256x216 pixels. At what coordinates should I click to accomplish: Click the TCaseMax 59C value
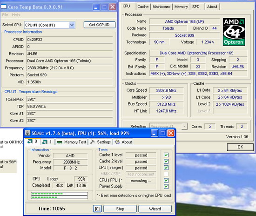tap(69, 99)
